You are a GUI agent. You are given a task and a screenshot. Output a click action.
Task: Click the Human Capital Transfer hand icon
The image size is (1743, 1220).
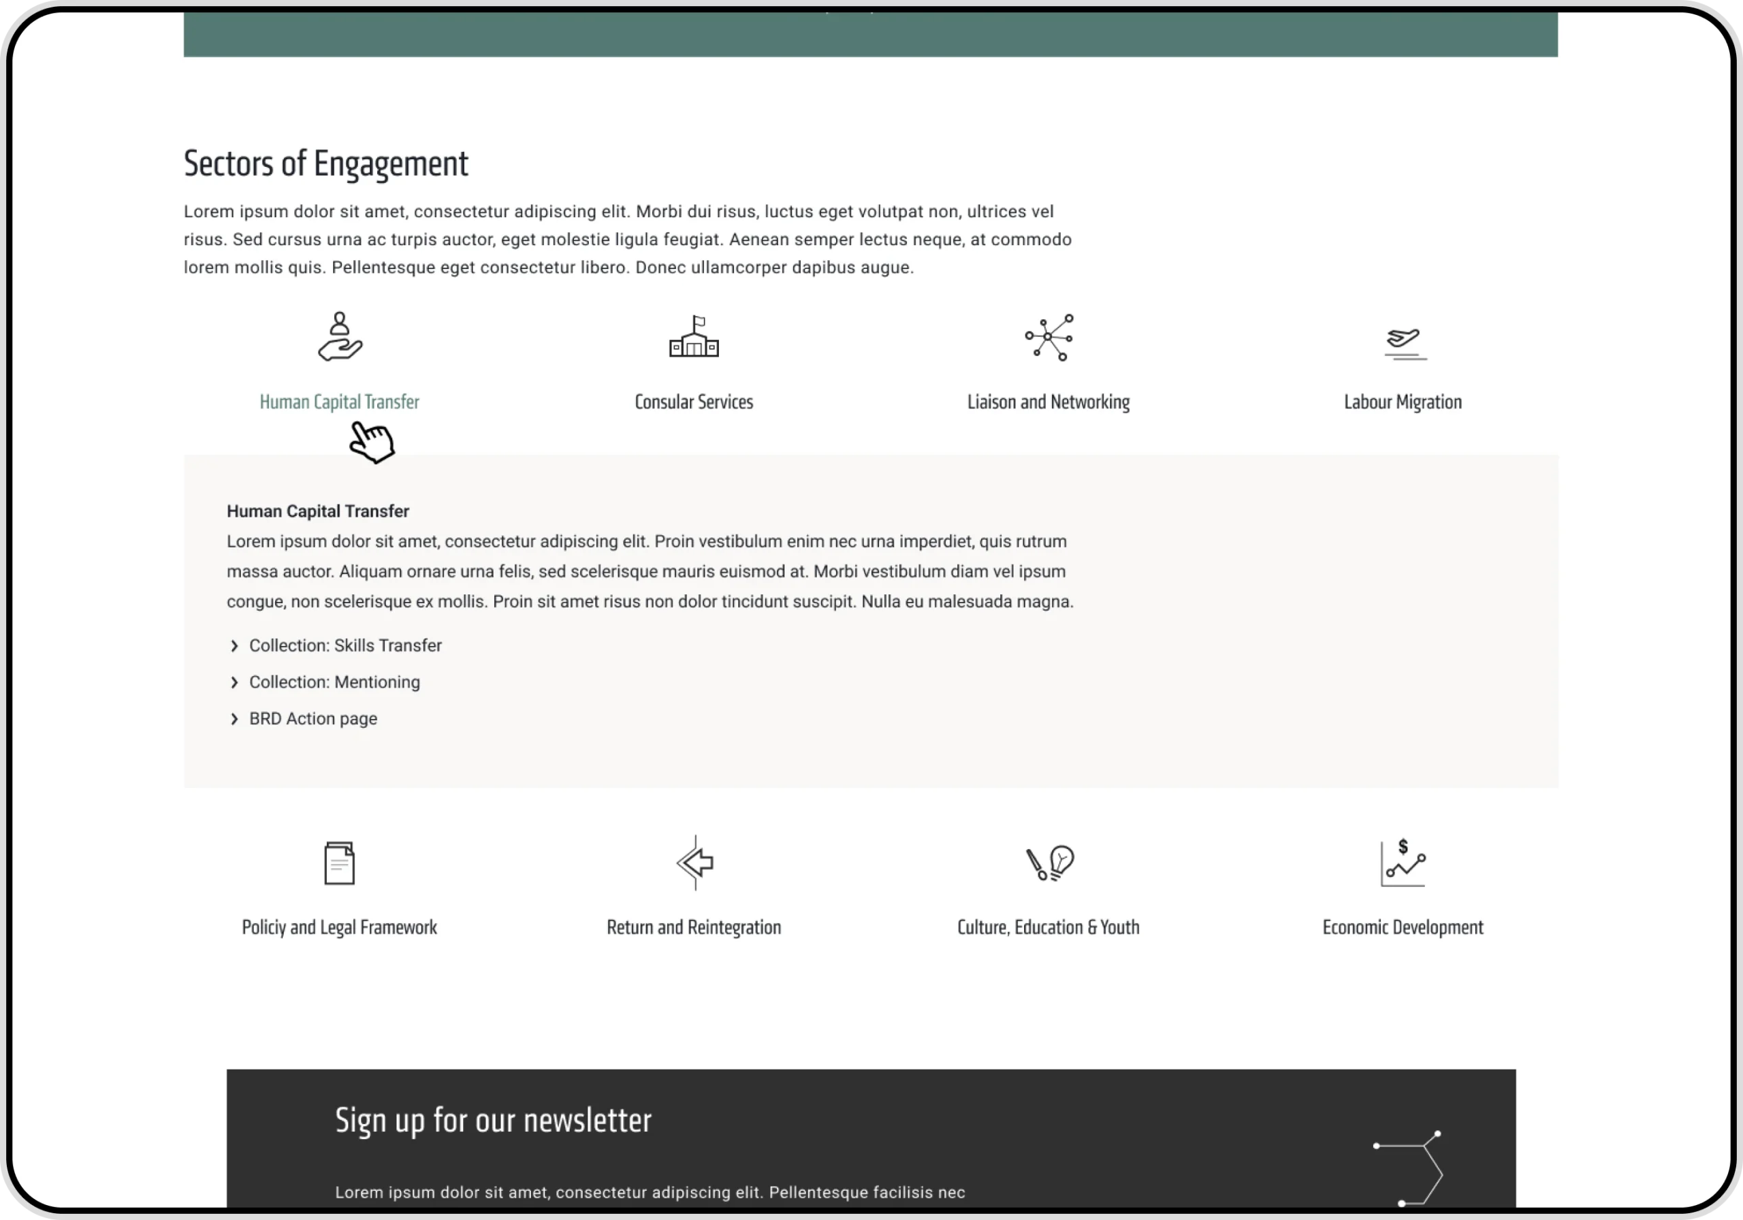coord(339,336)
